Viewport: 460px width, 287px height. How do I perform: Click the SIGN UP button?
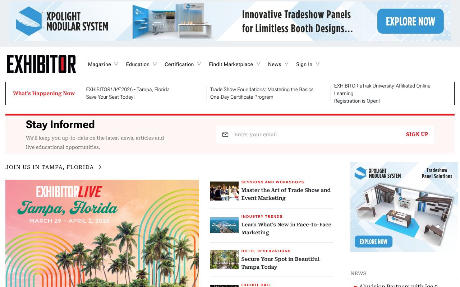coord(417,134)
